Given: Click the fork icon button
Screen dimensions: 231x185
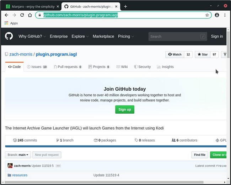Looking at the screenshot, I should pyautogui.click(x=224, y=54).
